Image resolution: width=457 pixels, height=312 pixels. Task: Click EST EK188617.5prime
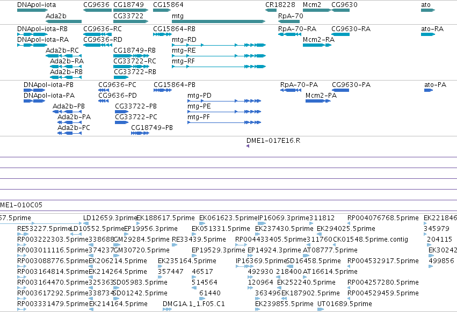[138, 223]
